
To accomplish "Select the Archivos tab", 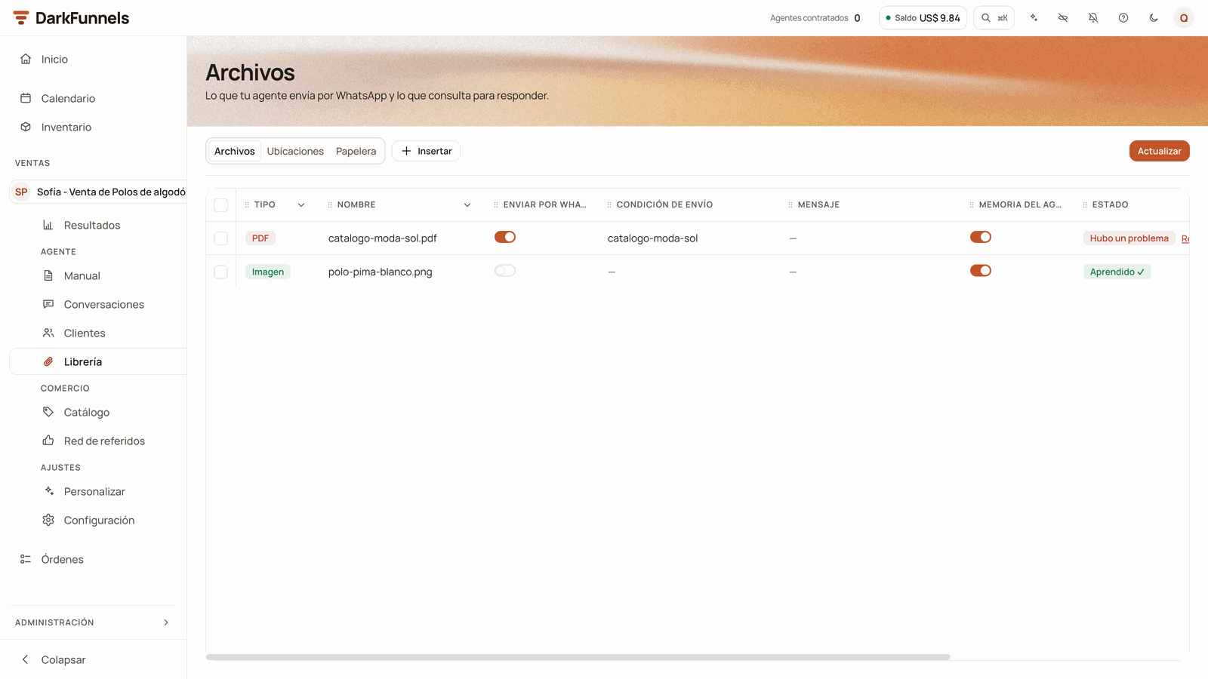I will 235,151.
